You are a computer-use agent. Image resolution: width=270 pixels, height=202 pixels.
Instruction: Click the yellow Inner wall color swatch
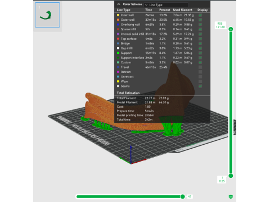click(118, 15)
